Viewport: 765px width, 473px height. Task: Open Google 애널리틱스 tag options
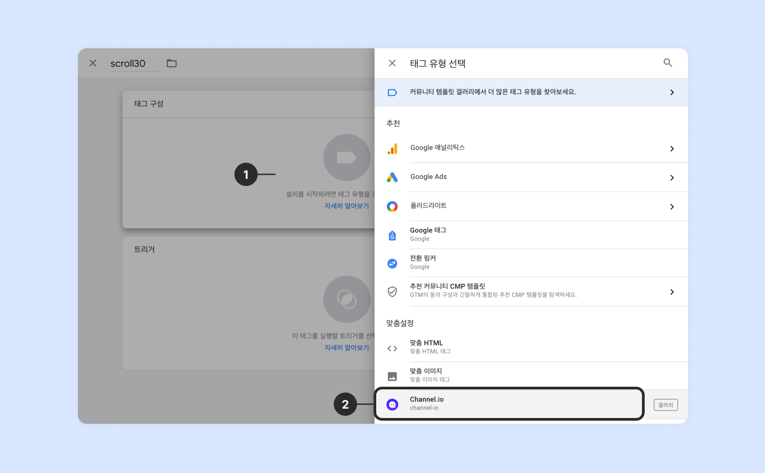[x=531, y=148]
